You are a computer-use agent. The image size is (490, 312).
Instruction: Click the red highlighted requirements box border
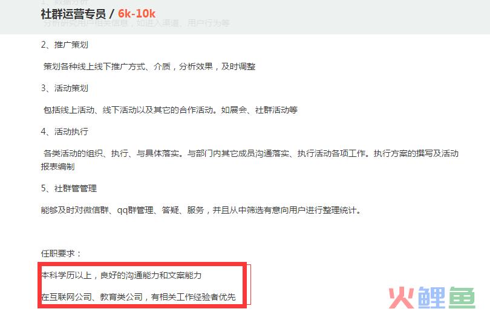pos(142,285)
